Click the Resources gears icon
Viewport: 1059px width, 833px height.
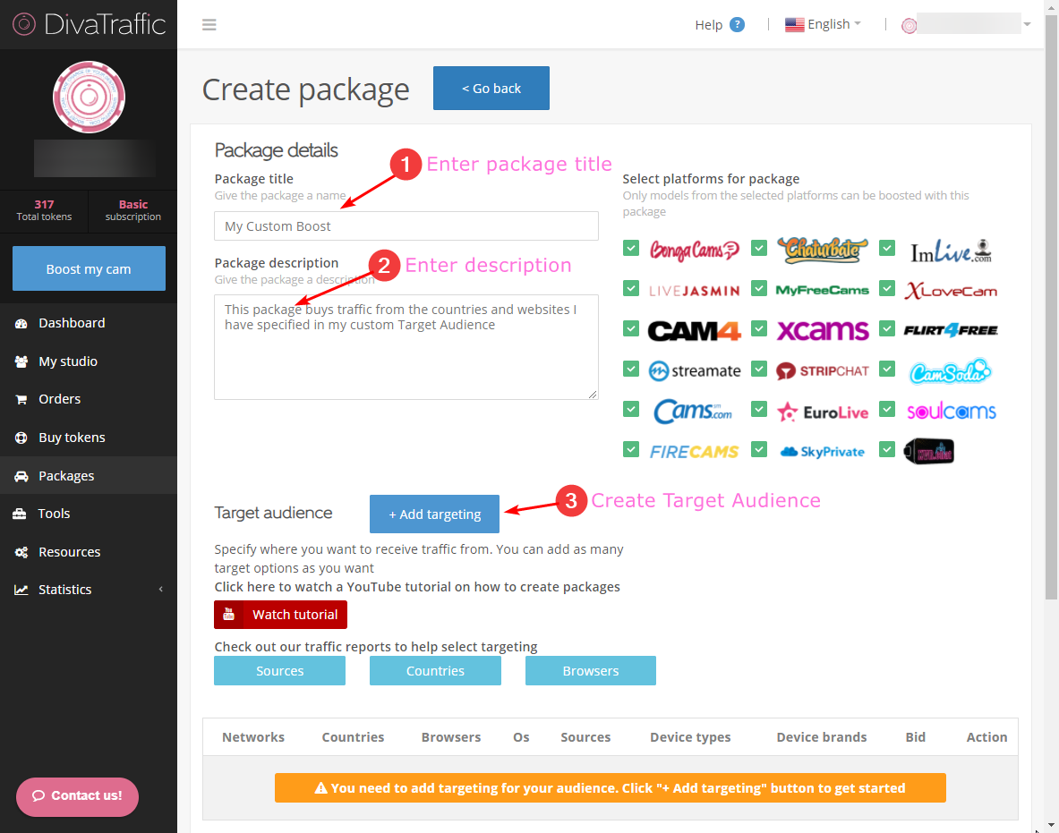(21, 552)
